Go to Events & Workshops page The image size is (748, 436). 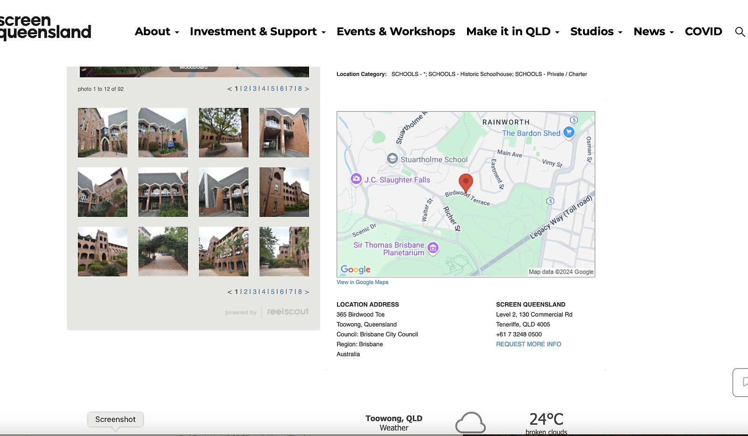click(x=396, y=31)
